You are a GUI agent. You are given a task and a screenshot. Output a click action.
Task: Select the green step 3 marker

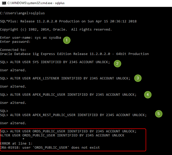tap(138, 78)
